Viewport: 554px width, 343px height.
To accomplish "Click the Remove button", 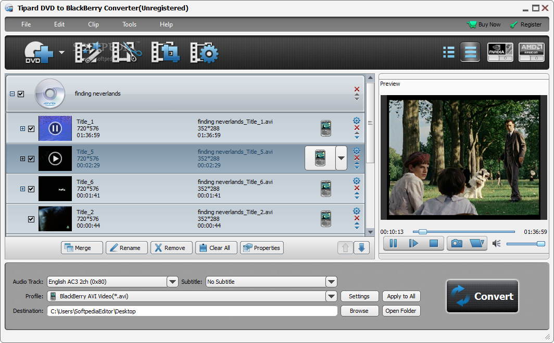I will point(171,248).
